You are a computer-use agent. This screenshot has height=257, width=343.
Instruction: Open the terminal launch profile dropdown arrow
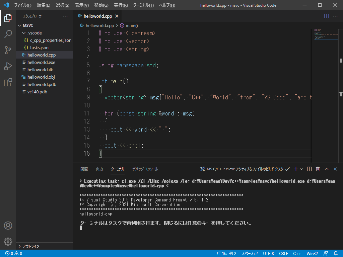click(301, 169)
